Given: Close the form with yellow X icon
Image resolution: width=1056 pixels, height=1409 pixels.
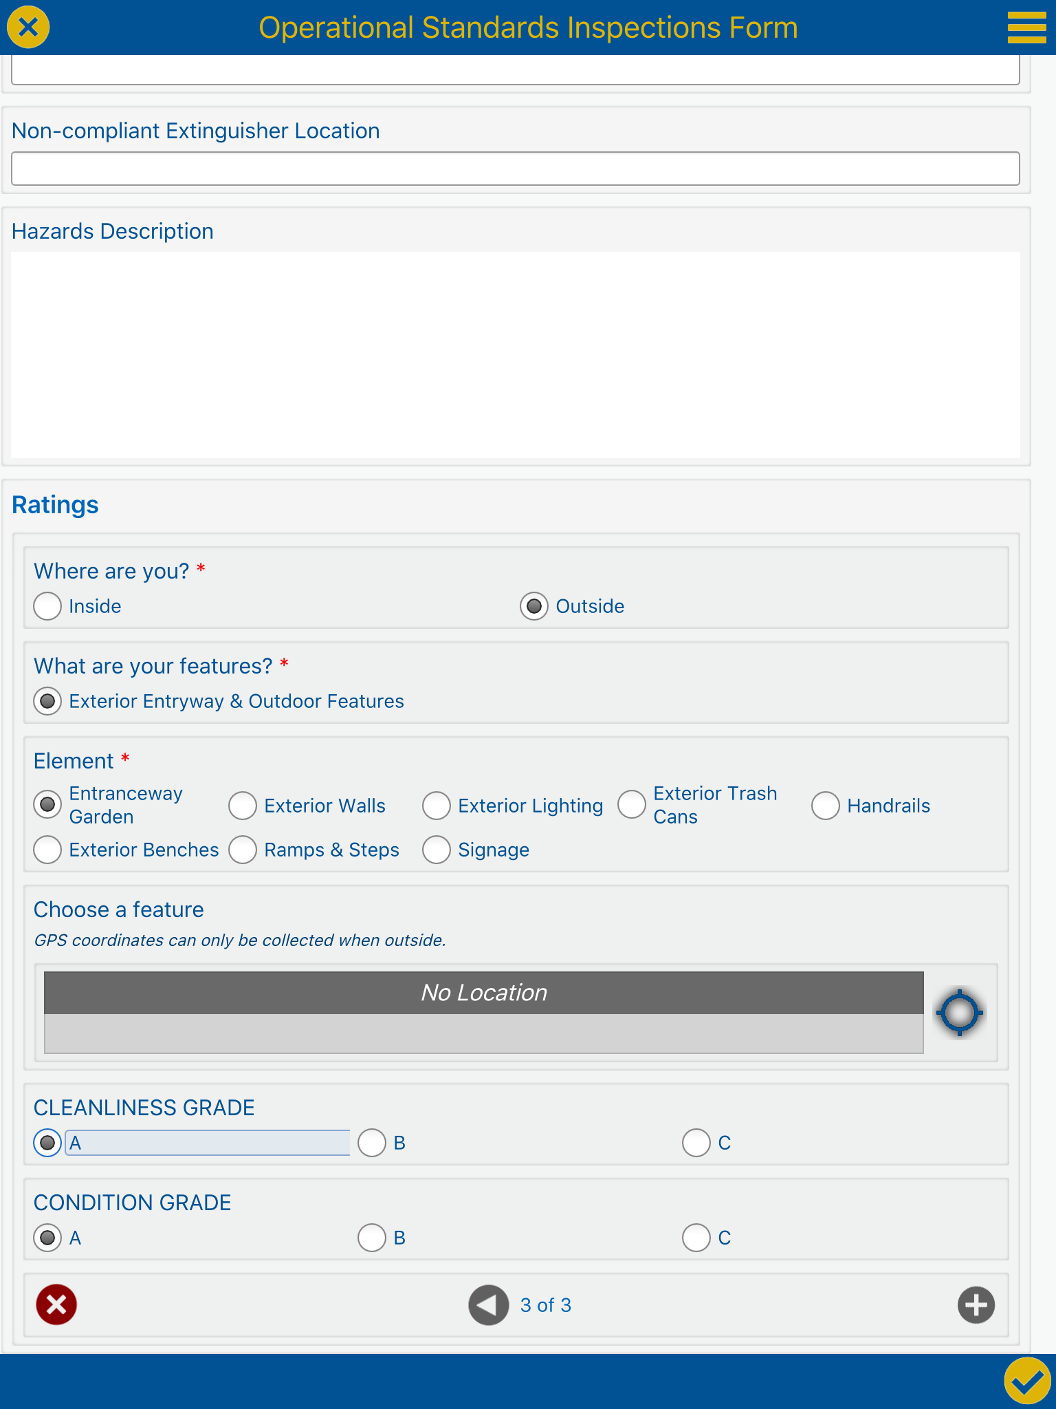Looking at the screenshot, I should point(28,28).
